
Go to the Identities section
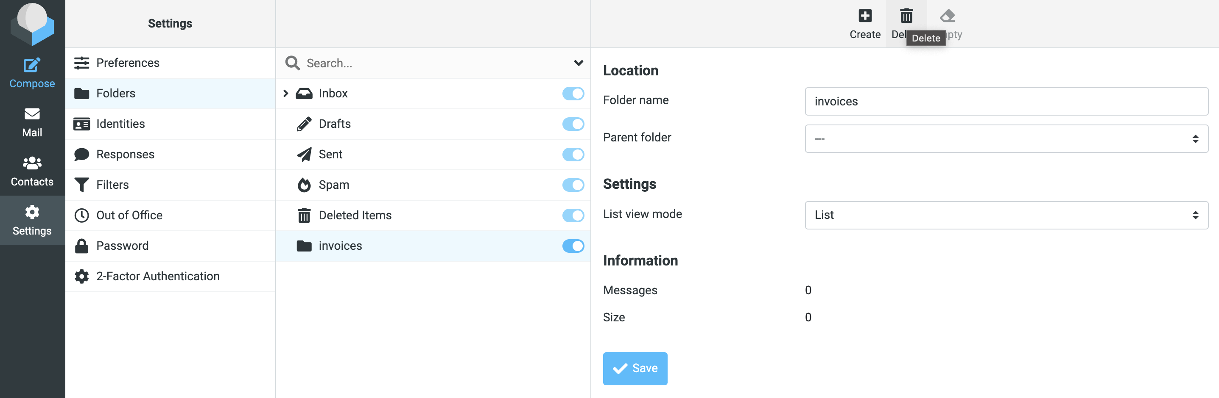click(120, 124)
